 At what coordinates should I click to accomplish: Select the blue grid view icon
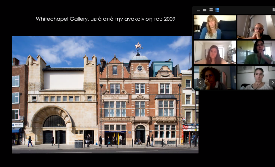click(x=217, y=10)
